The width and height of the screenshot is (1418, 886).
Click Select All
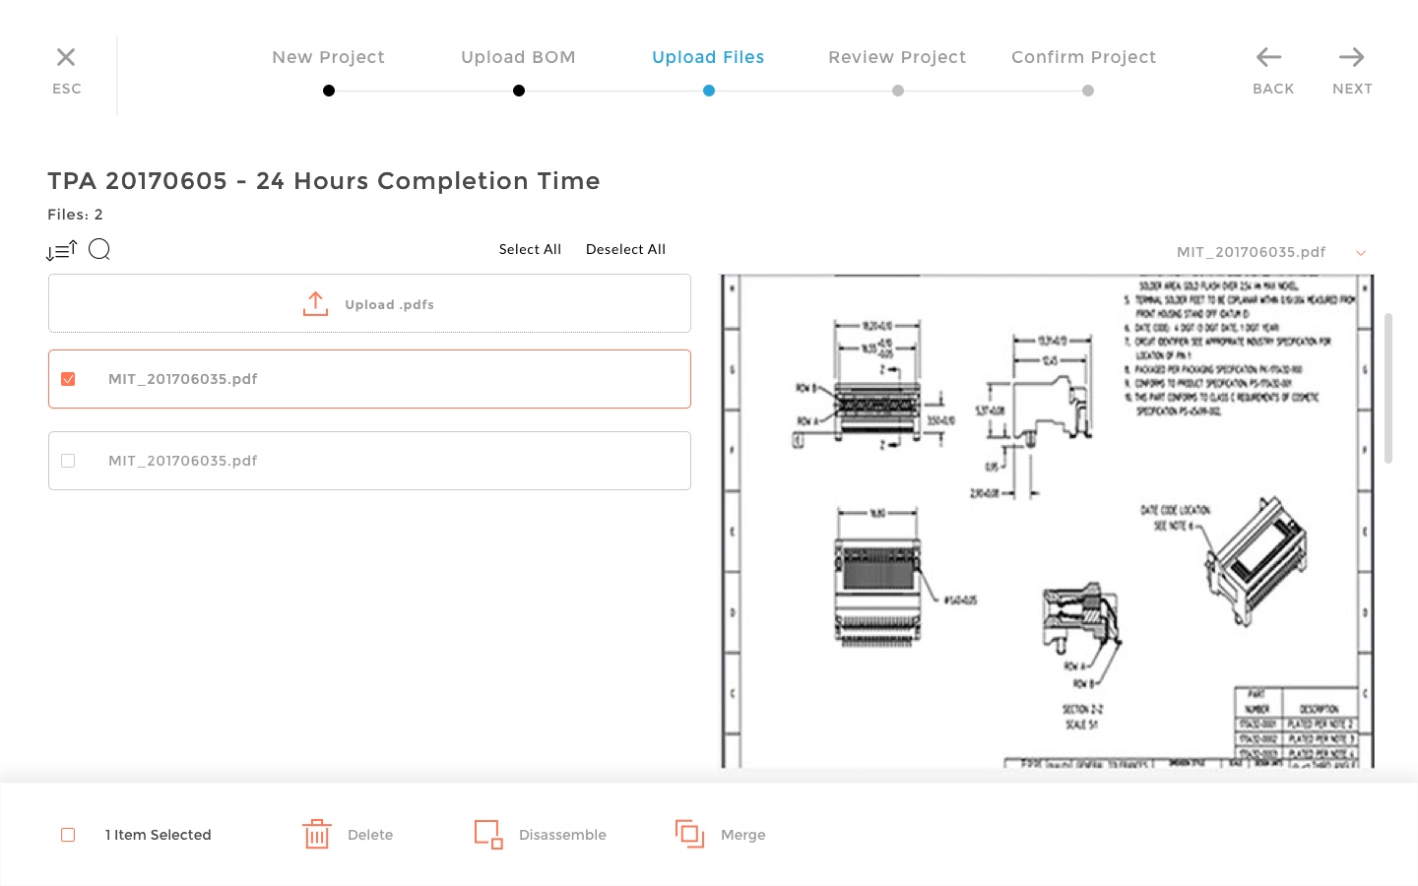click(530, 249)
